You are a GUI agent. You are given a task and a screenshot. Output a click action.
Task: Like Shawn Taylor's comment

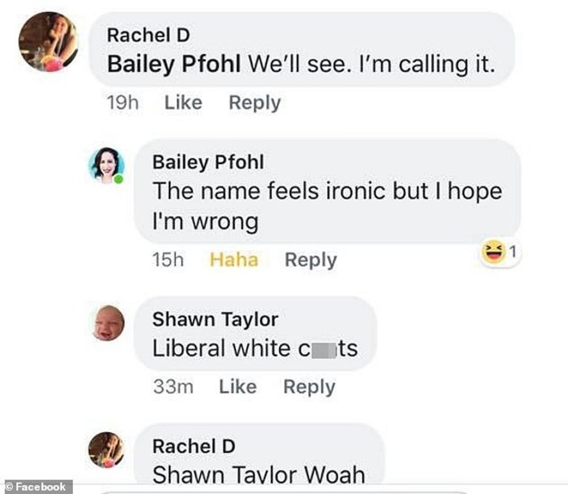pyautogui.click(x=238, y=386)
